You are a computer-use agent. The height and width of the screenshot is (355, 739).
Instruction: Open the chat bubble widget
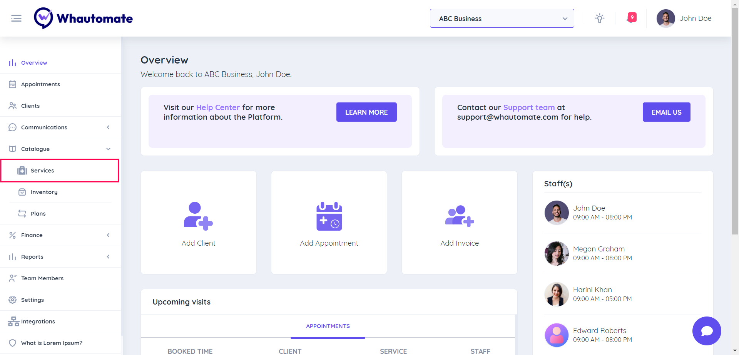coord(706,331)
